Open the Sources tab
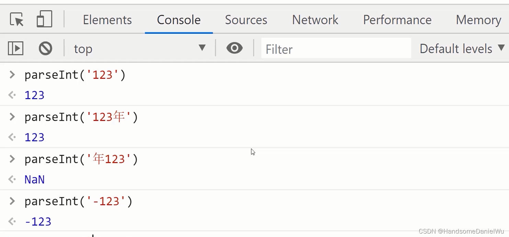Screen dimensions: 509x237 pyautogui.click(x=246, y=20)
